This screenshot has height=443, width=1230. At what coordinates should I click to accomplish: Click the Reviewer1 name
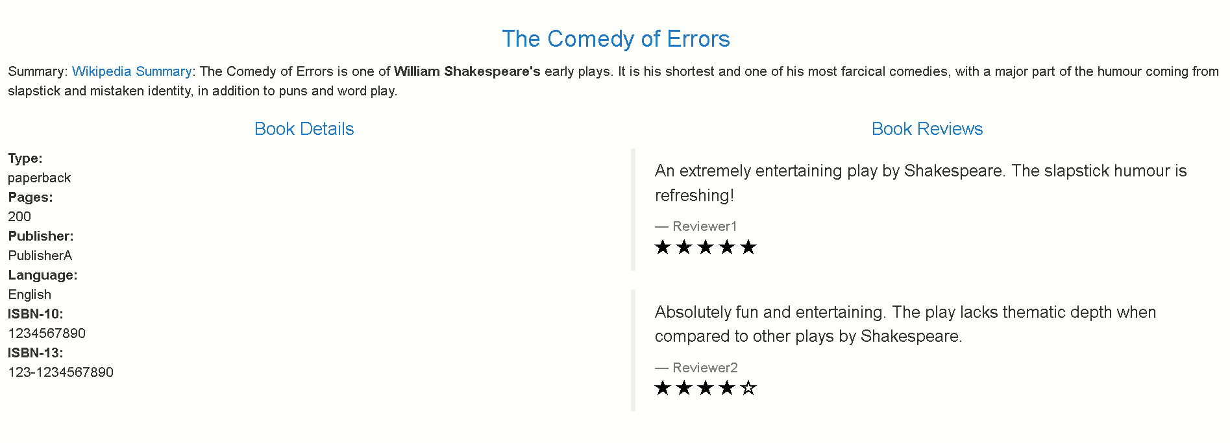pos(704,226)
